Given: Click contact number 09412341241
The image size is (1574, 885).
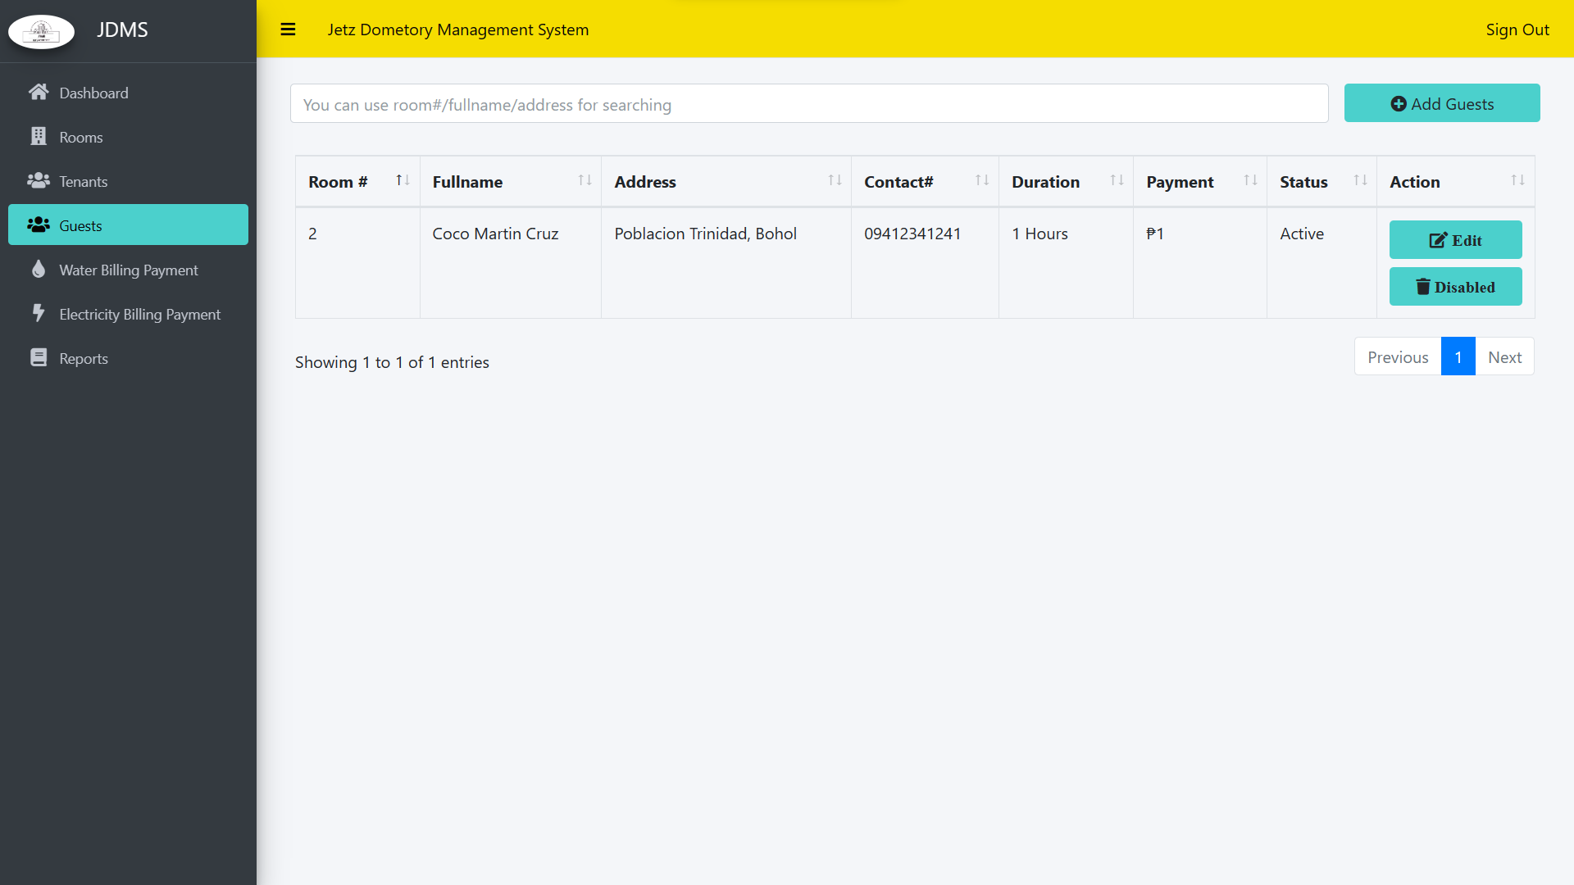Looking at the screenshot, I should [x=912, y=234].
